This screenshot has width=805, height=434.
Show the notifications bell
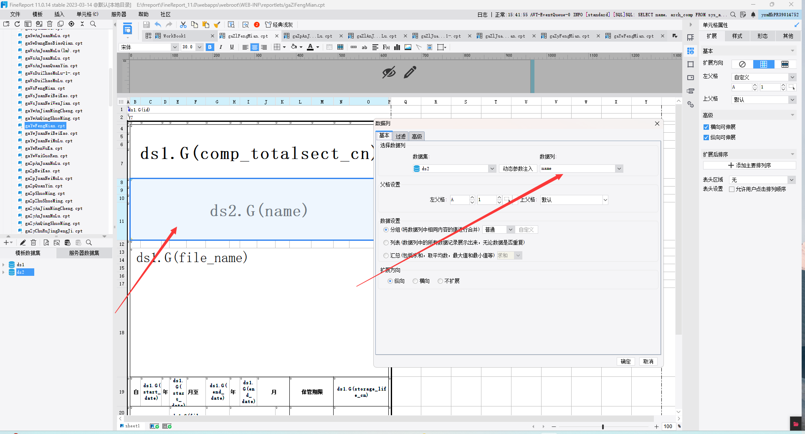(x=753, y=15)
